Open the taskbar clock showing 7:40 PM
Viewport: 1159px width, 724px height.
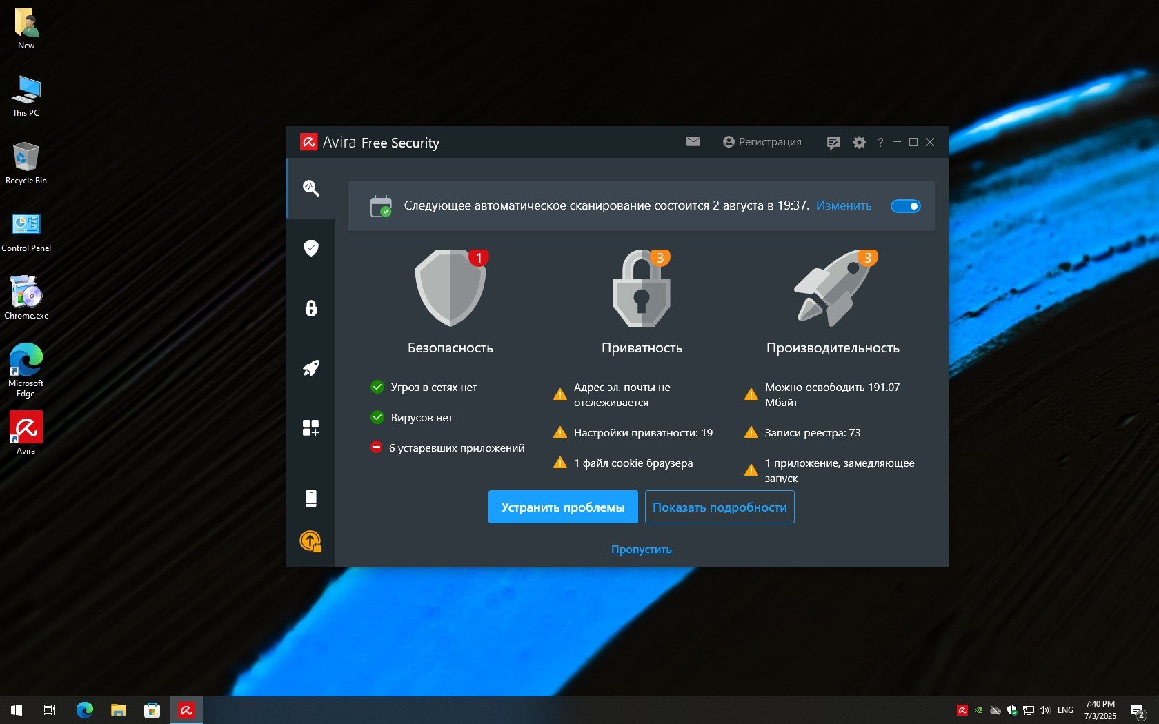point(1100,710)
